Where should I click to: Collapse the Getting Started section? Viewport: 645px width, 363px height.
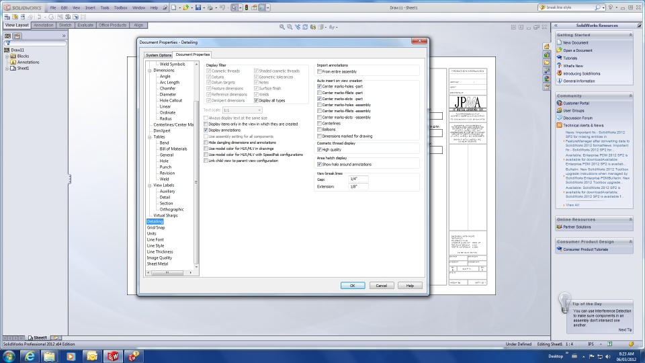(630, 35)
